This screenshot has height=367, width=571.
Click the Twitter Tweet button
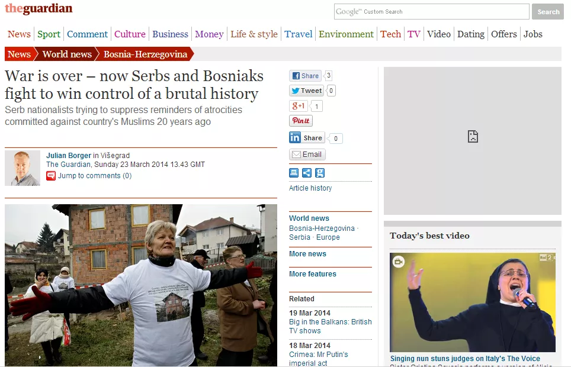click(x=307, y=91)
